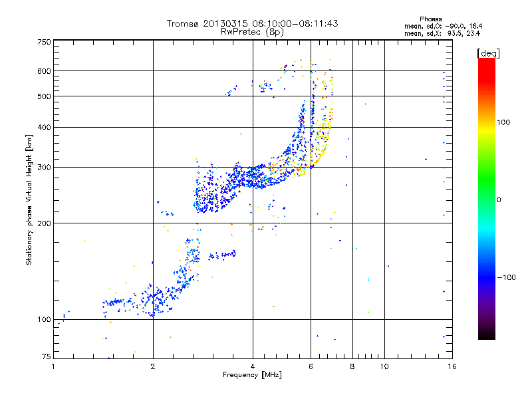Click the 'mean, sd,X: 93.5, 23.4' line
Viewport: 532px width, 399px height.
point(442,33)
